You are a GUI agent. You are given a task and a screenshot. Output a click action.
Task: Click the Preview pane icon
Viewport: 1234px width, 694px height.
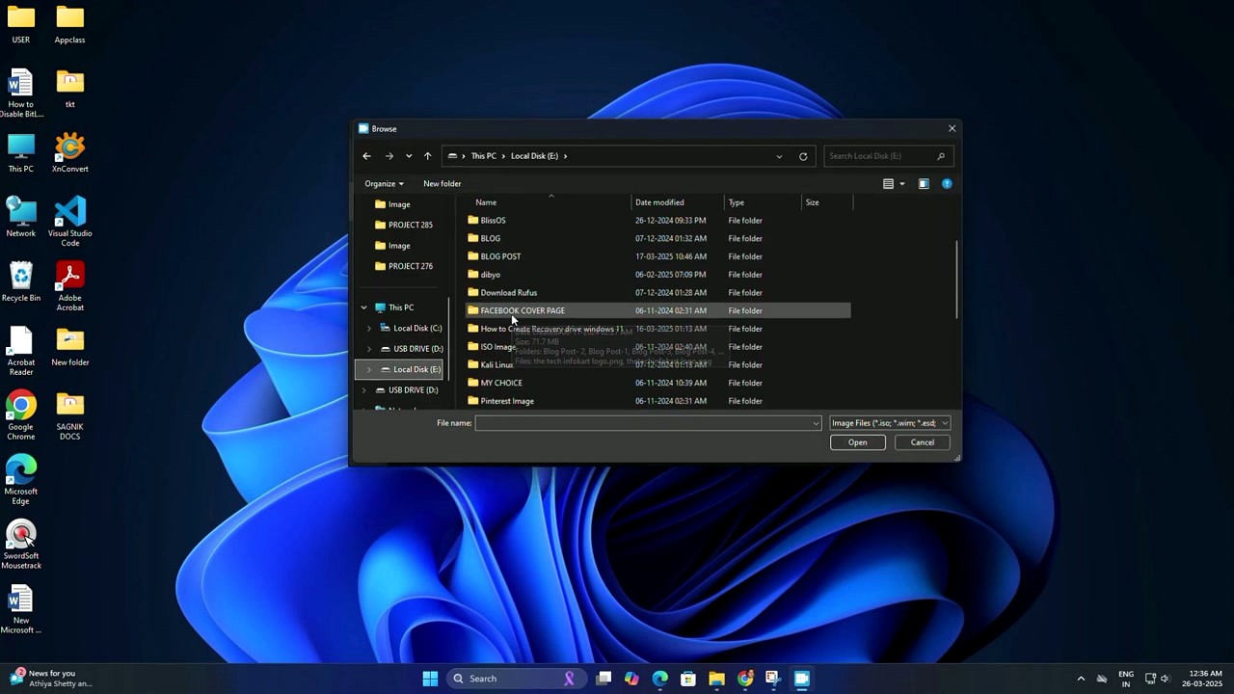[x=923, y=183]
